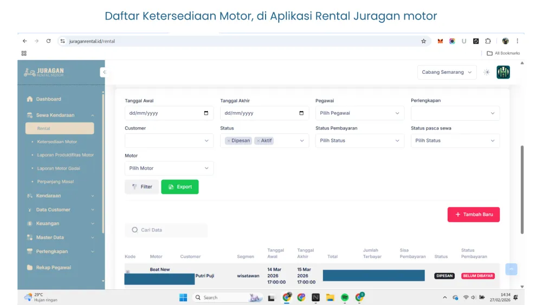Click the Tambah Baru button
This screenshot has width=542, height=305.
(x=474, y=215)
